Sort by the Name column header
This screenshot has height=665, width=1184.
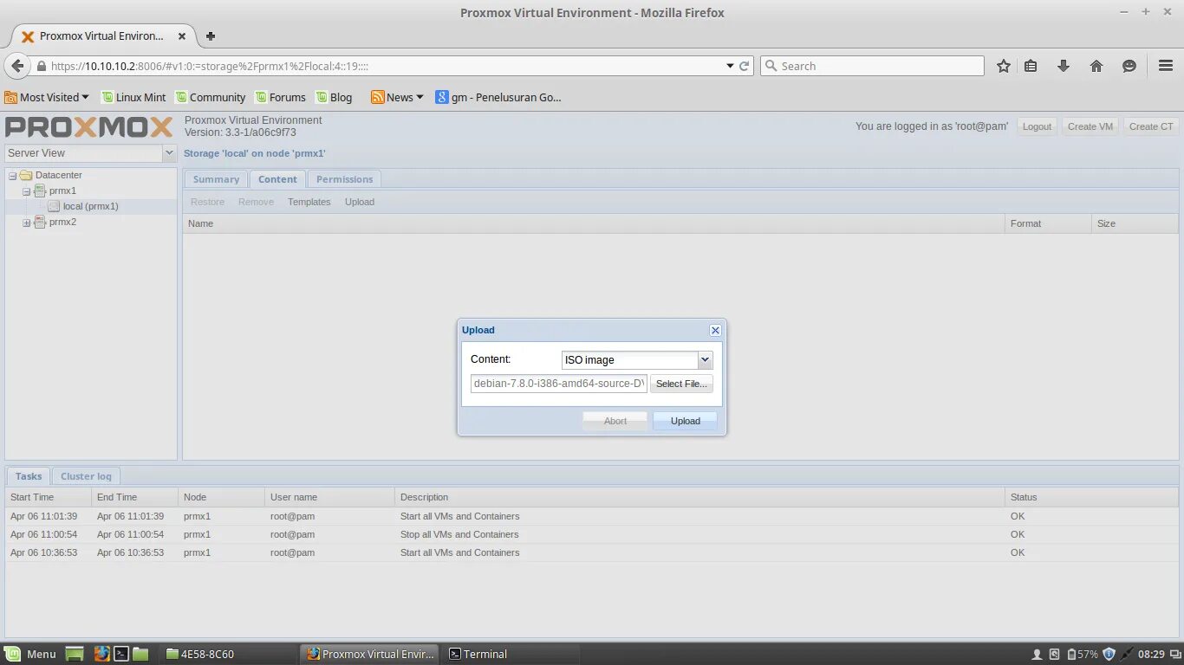(593, 223)
